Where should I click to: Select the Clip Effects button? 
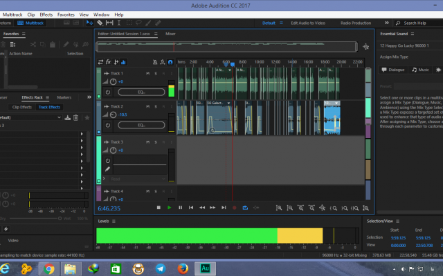22,107
